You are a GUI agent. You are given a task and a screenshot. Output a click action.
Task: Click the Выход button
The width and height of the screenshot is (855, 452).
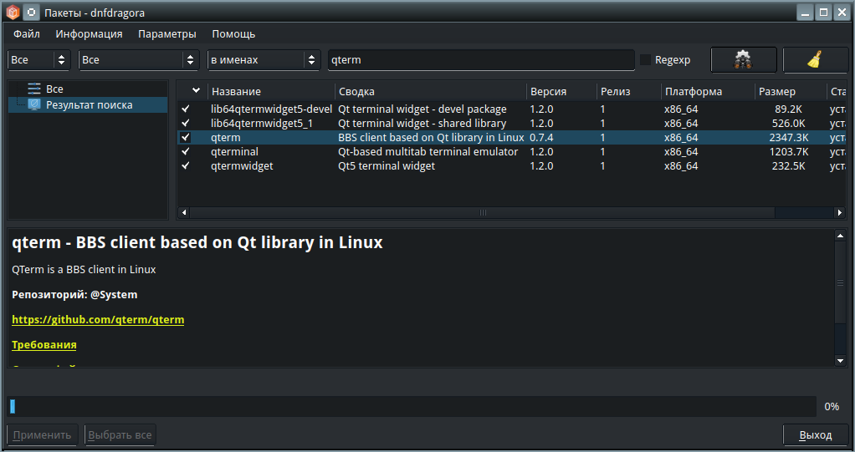[815, 435]
